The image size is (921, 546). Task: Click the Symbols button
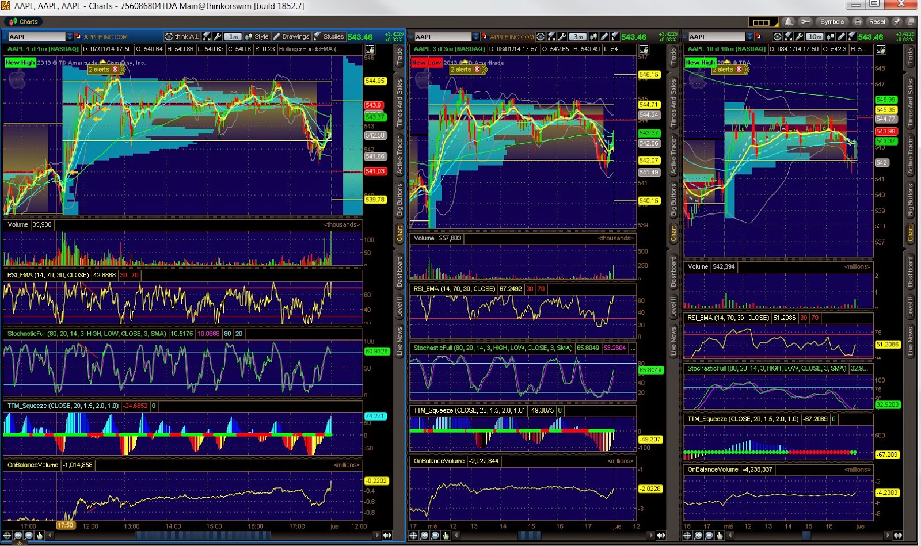(832, 22)
